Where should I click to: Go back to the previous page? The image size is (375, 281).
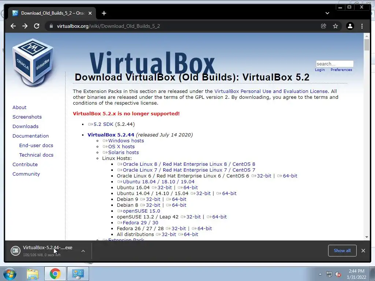(x=13, y=26)
